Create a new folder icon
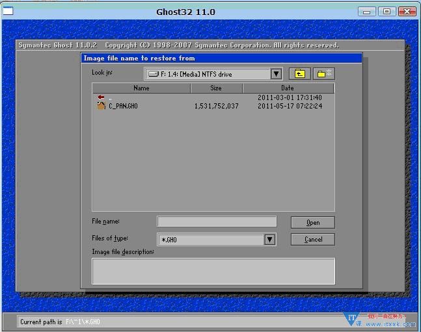Viewport: 421px width, 332px height. point(324,74)
